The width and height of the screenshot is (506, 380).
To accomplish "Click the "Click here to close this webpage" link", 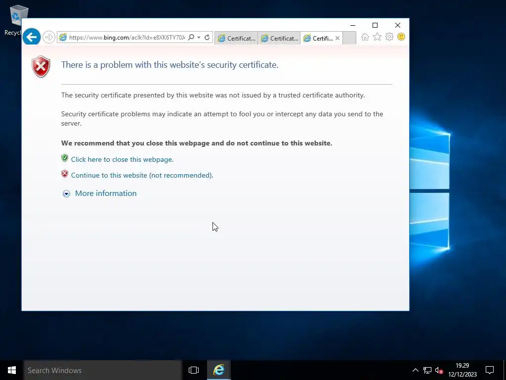I will (x=122, y=159).
